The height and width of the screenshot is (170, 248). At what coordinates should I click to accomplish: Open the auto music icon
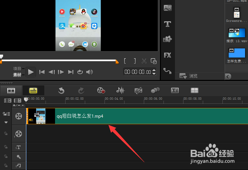pyautogui.click(x=138, y=91)
